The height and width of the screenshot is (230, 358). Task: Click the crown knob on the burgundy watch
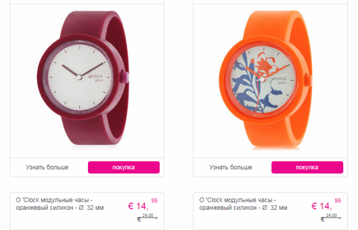coord(125,77)
